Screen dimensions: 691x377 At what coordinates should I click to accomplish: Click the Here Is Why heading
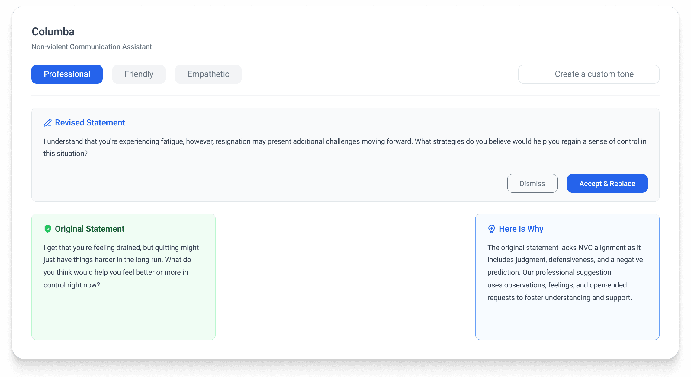click(x=521, y=229)
